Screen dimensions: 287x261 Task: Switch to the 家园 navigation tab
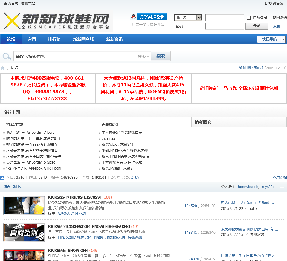pyautogui.click(x=31, y=39)
